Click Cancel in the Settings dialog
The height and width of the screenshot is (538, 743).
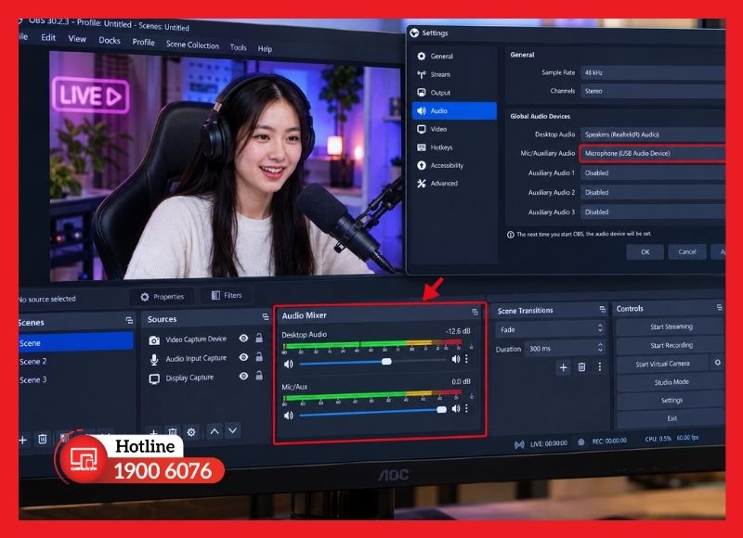pos(686,251)
